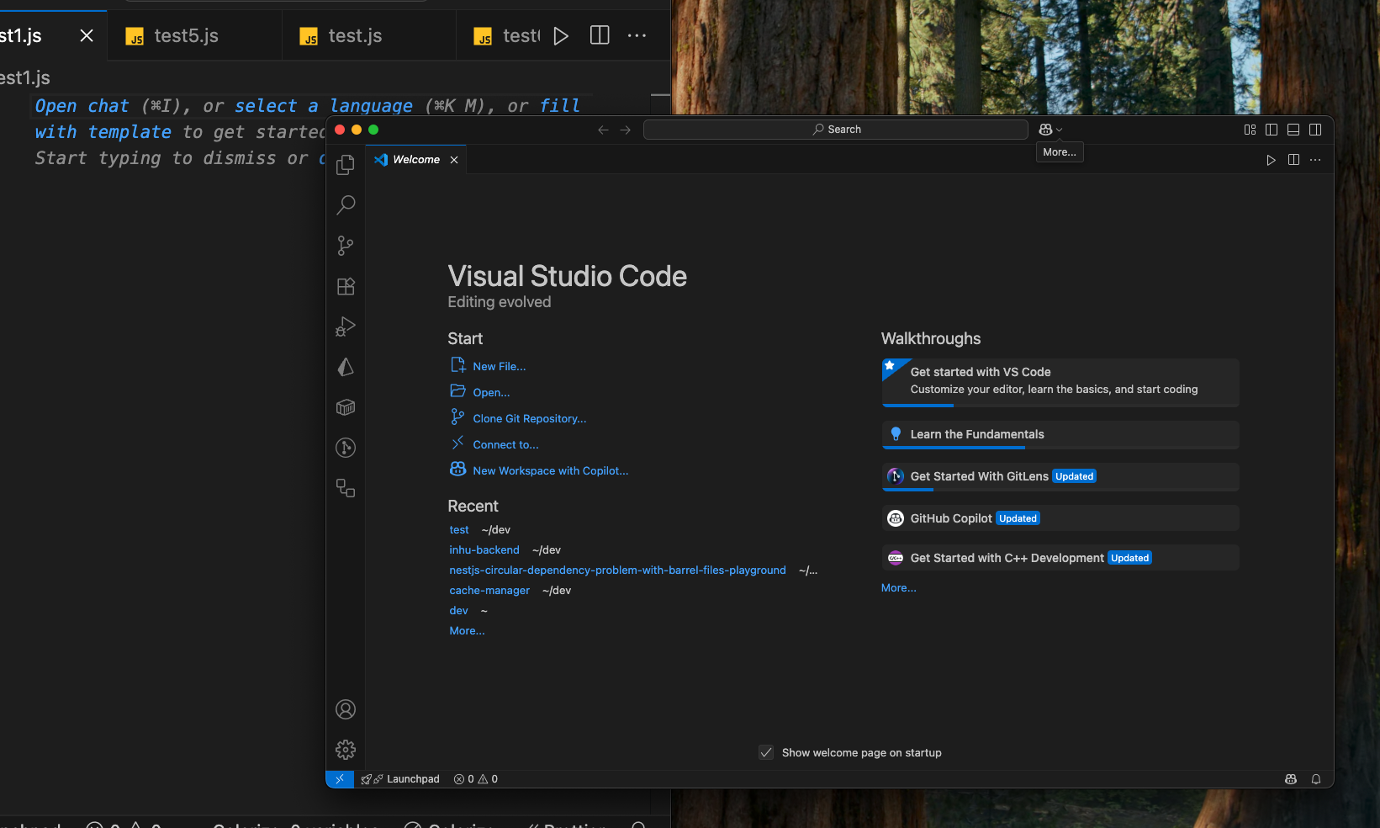Open the Accounts menu icon
1380x828 pixels.
pyautogui.click(x=346, y=709)
